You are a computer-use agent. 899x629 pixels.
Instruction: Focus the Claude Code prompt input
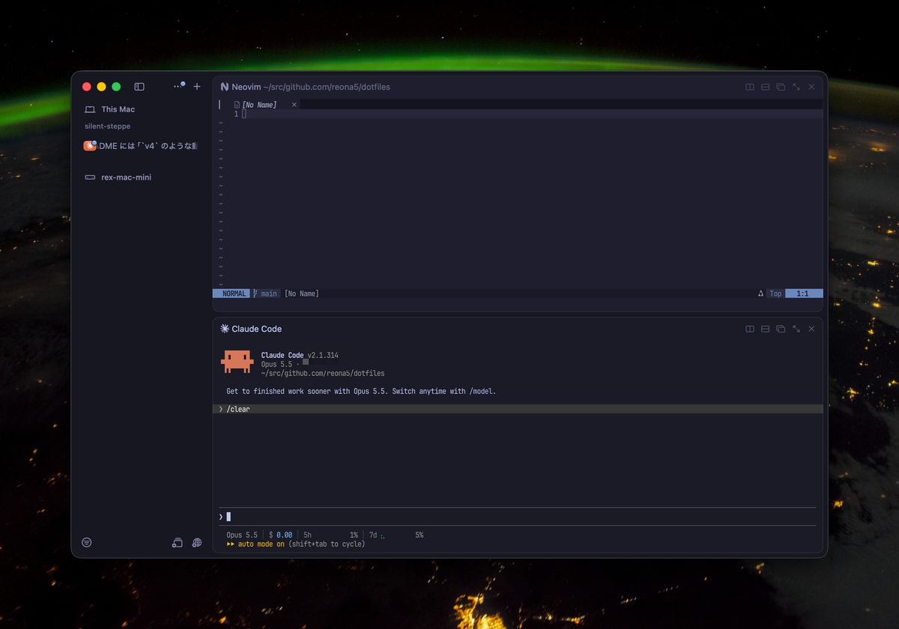518,517
